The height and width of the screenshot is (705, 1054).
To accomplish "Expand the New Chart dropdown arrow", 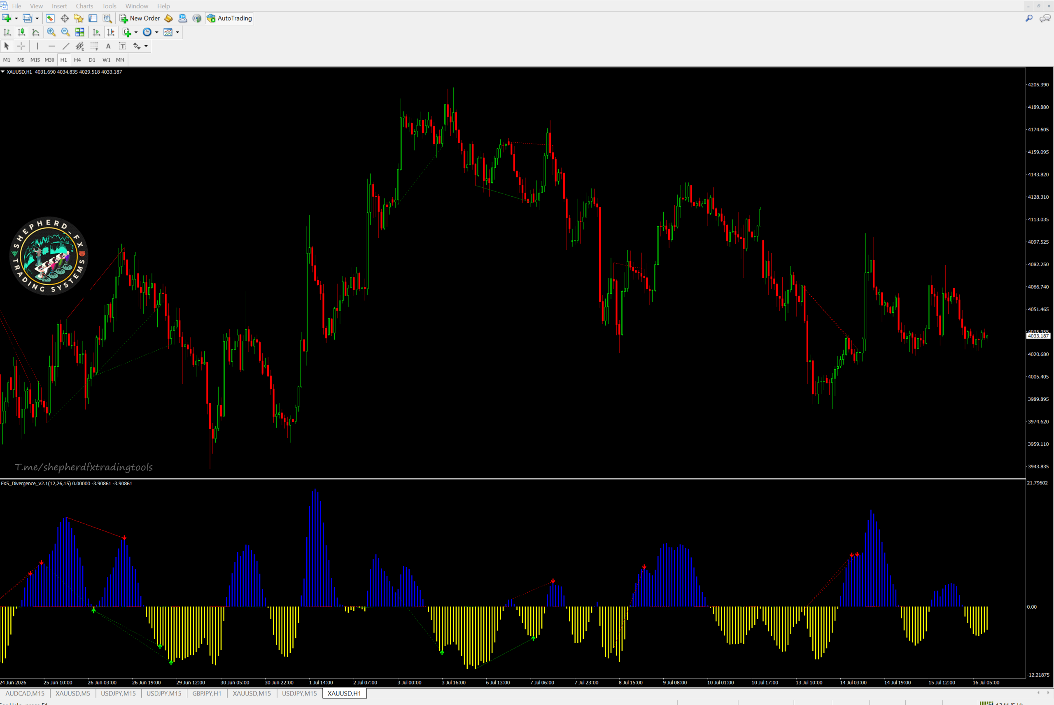I will (16, 19).
